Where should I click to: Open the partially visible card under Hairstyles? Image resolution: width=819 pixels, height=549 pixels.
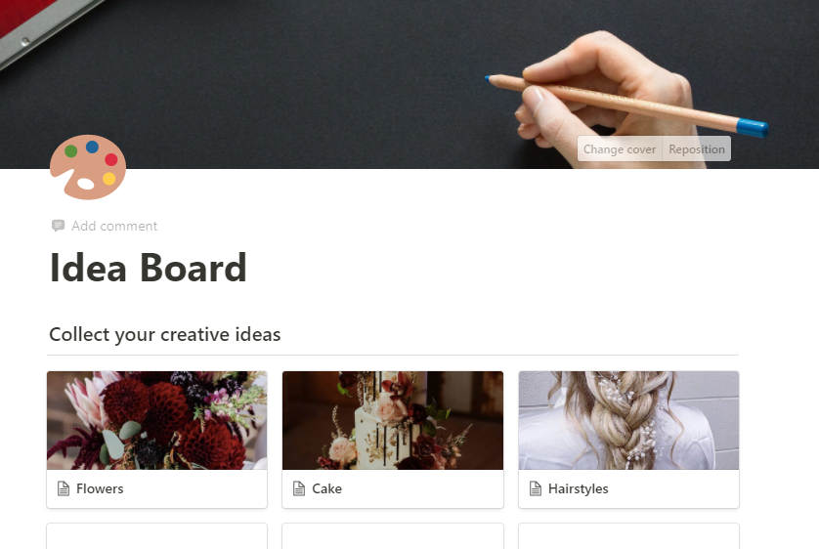click(628, 536)
